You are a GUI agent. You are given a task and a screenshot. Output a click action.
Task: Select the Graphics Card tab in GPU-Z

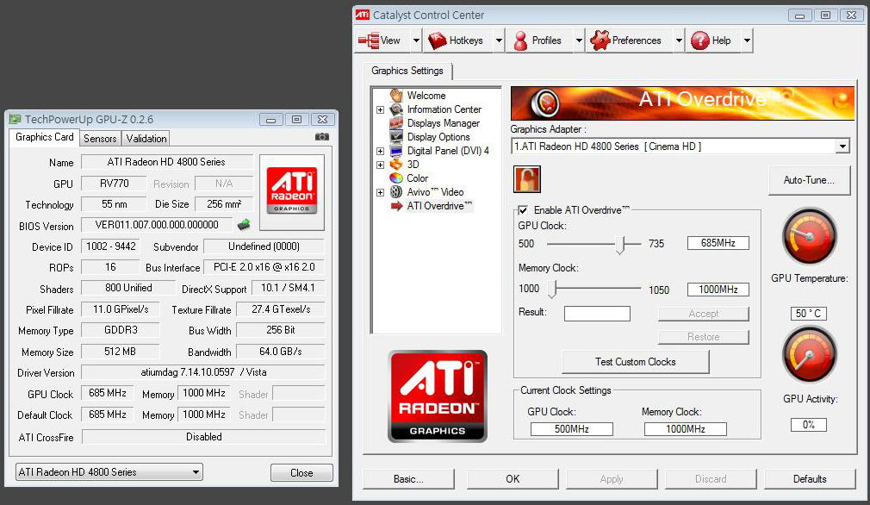point(45,137)
